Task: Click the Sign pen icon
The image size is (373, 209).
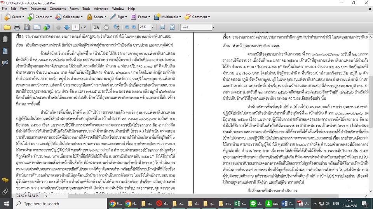Action: [x=113, y=17]
